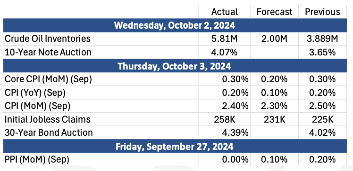Select the Forecast column header

click(x=274, y=12)
